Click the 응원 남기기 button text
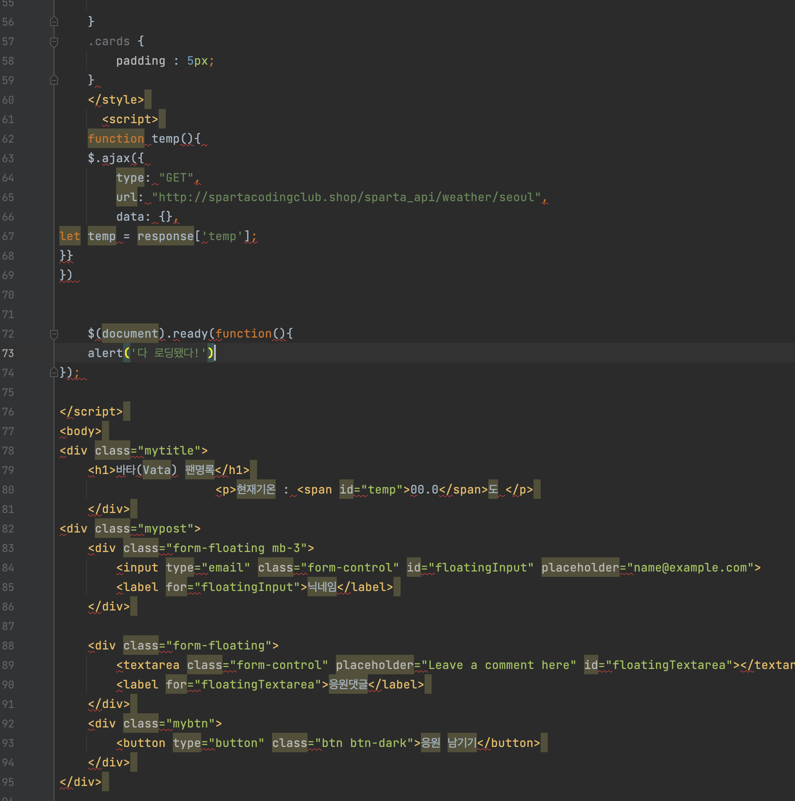 (x=449, y=743)
